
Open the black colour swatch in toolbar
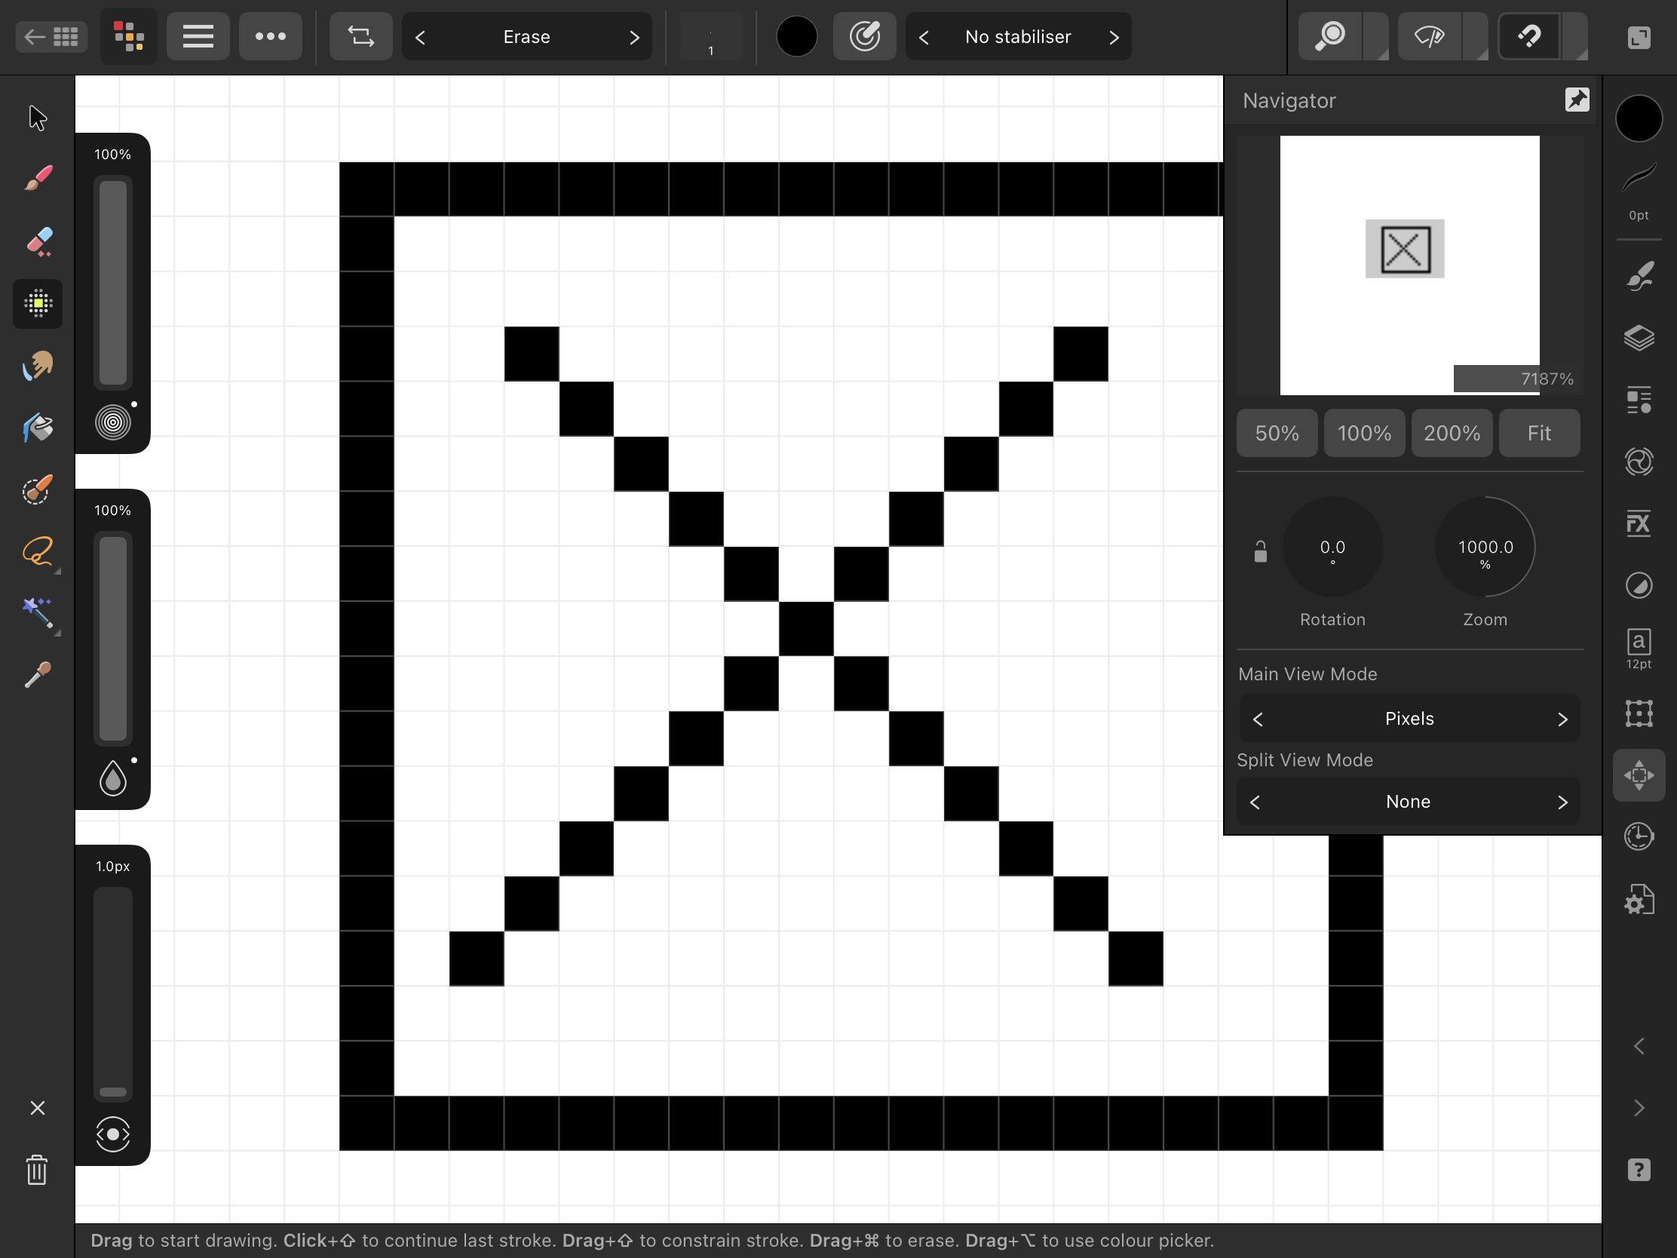[796, 36]
